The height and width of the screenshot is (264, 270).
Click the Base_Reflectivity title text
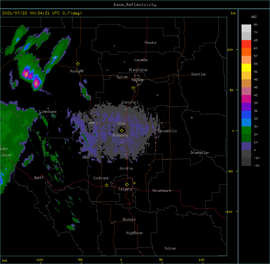pos(135,5)
